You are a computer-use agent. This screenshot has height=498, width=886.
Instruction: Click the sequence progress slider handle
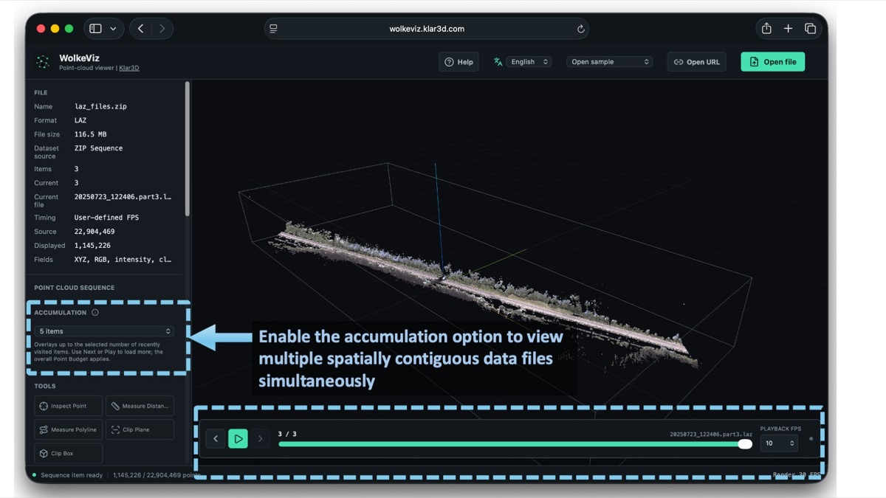point(745,444)
